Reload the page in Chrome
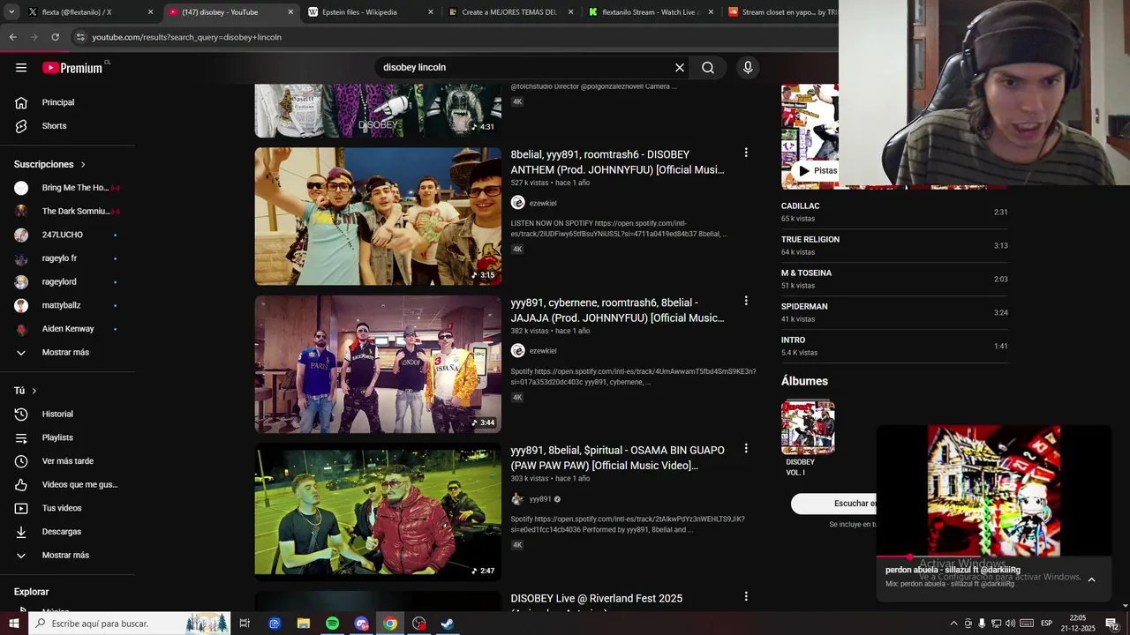The width and height of the screenshot is (1130, 635). (x=56, y=37)
